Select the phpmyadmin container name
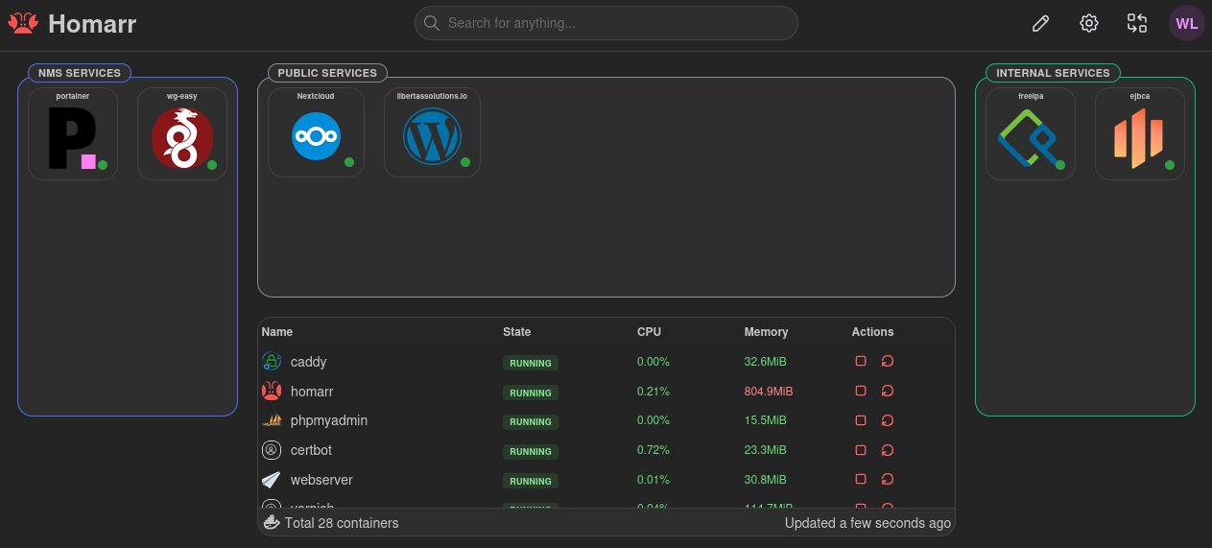1212x548 pixels. click(329, 420)
